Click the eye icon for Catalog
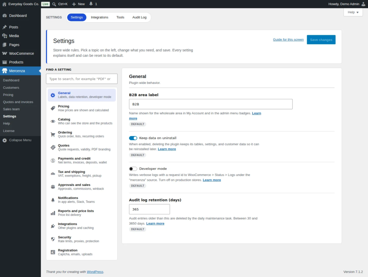The image size is (368, 277). pos(53,122)
